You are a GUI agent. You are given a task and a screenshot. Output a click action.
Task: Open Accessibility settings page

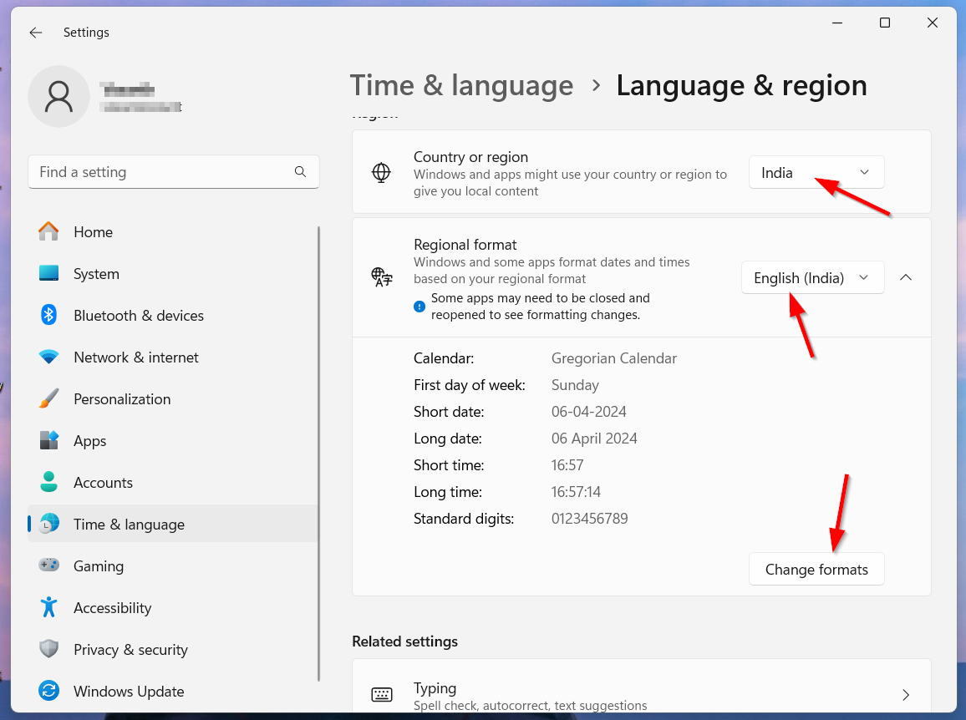[173, 608]
